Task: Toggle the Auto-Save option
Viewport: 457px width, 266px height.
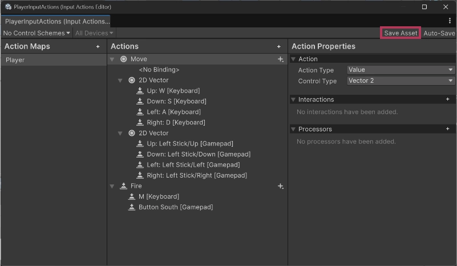Action: [439, 33]
